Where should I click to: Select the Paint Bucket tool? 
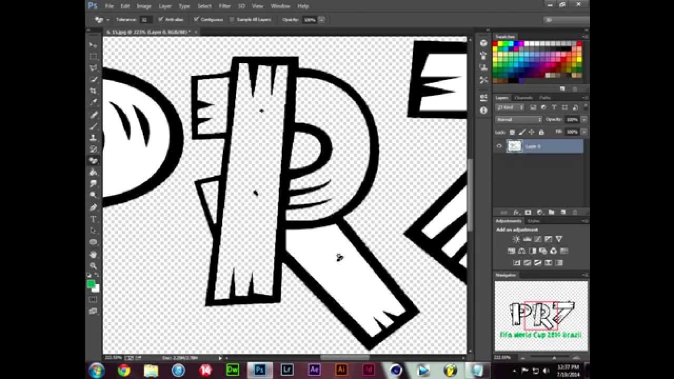click(93, 172)
